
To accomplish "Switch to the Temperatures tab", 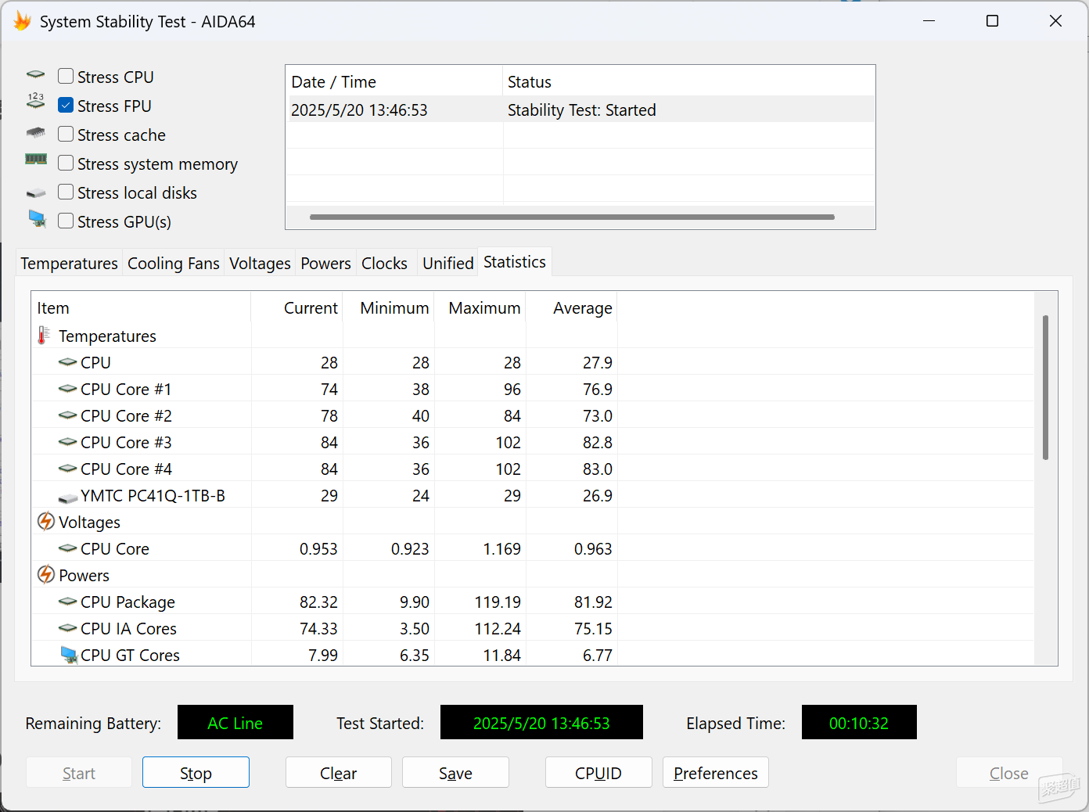I will click(69, 264).
